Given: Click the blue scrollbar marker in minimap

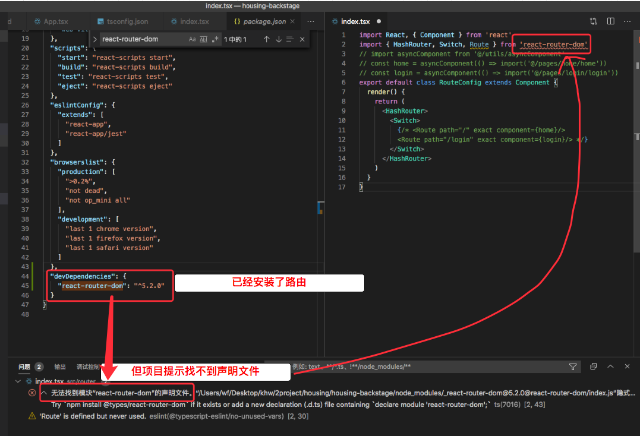Looking at the screenshot, I should [320, 208].
